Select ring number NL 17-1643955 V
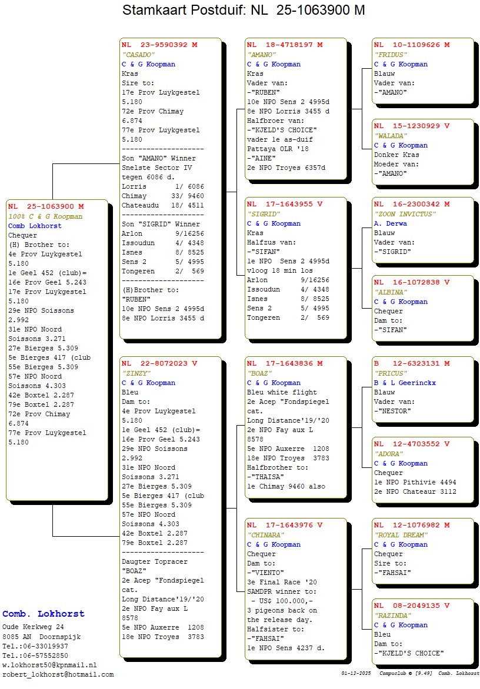Image resolution: width=480 pixels, height=689 pixels. point(285,204)
